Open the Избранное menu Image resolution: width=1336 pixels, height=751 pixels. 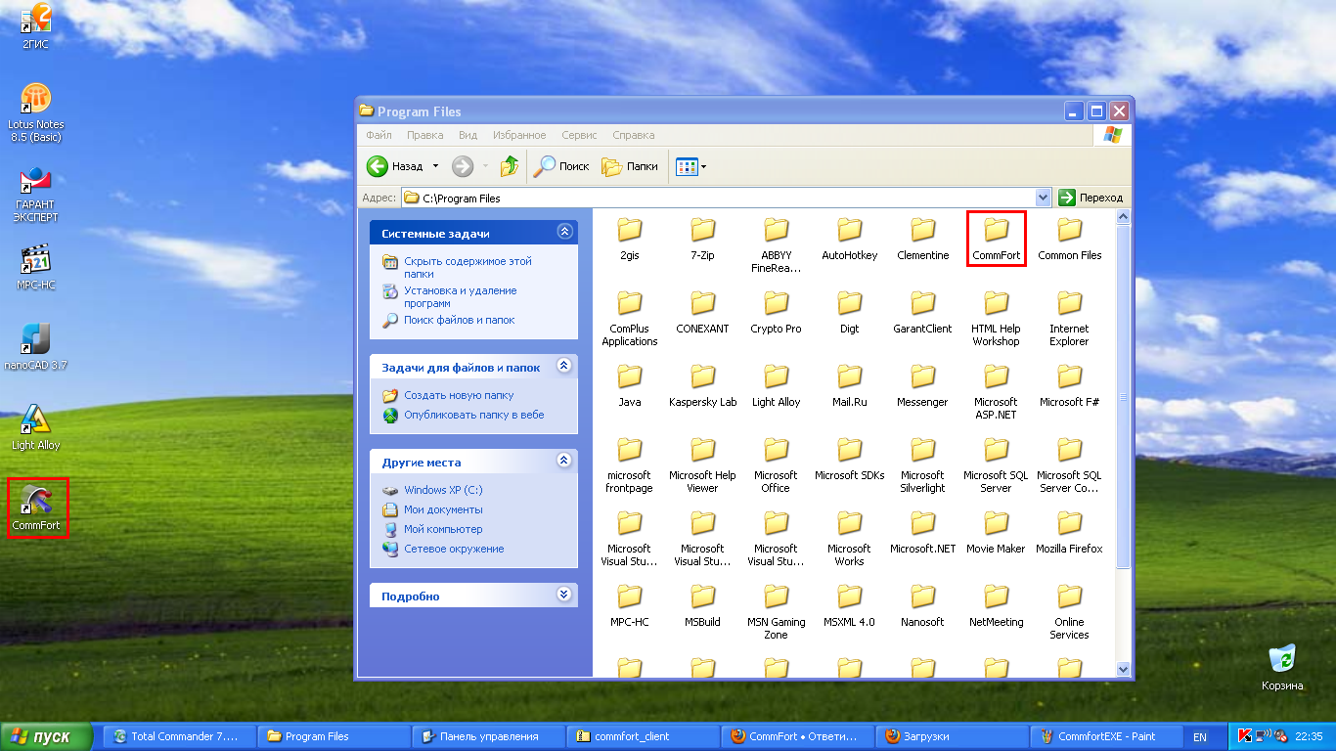[519, 135]
